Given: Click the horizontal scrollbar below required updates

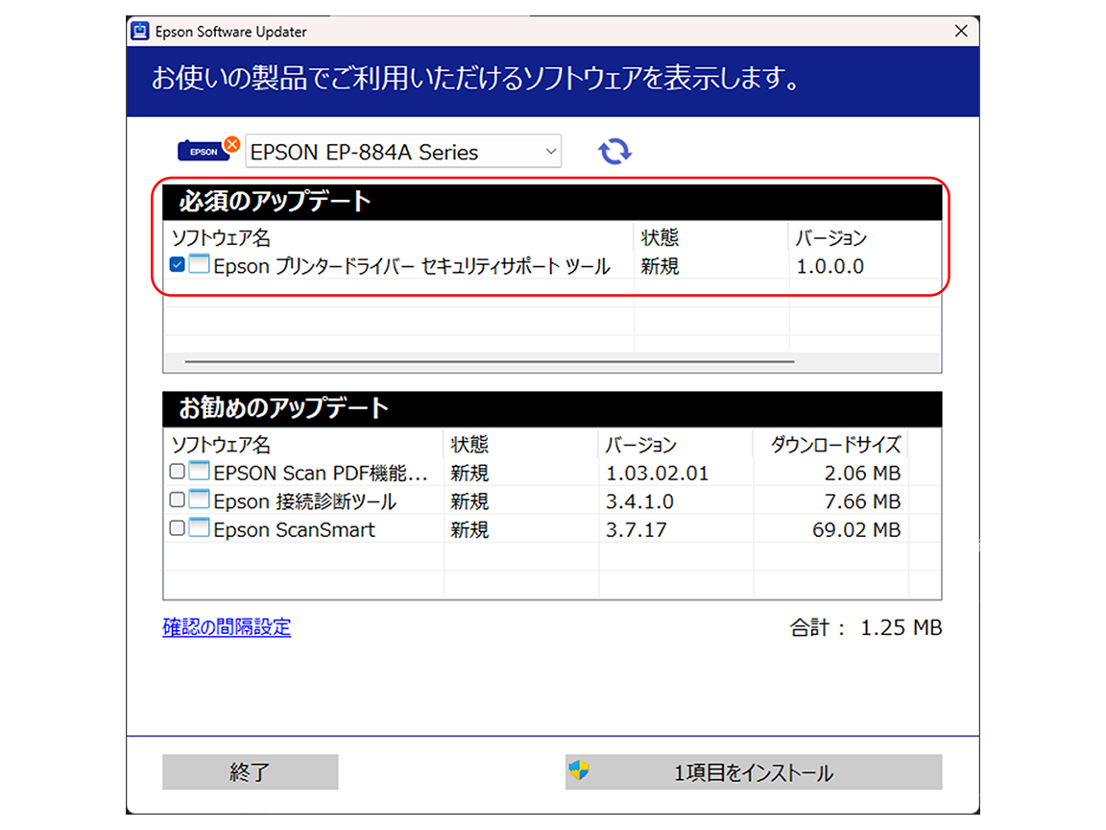Looking at the screenshot, I should [480, 363].
